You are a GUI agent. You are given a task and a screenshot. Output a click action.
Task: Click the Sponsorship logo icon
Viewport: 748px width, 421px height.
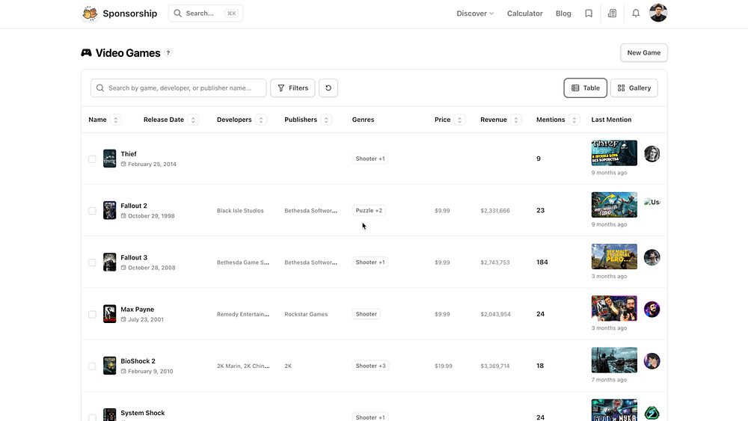90,13
